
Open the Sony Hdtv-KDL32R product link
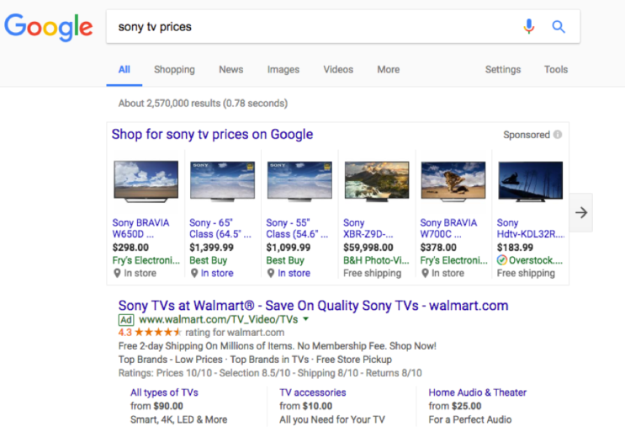coord(531,228)
